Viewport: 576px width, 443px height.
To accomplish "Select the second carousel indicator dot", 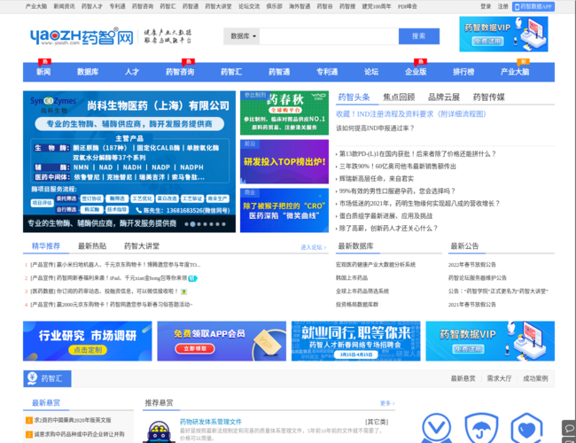I will click(192, 224).
